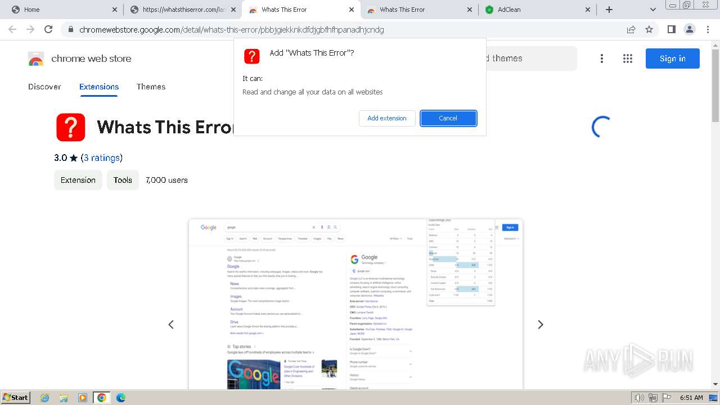Click the extension screenshot preview

click(x=355, y=304)
